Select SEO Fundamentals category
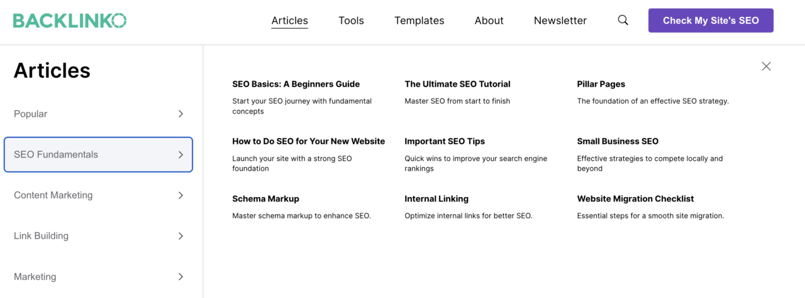The image size is (805, 298). [98, 155]
